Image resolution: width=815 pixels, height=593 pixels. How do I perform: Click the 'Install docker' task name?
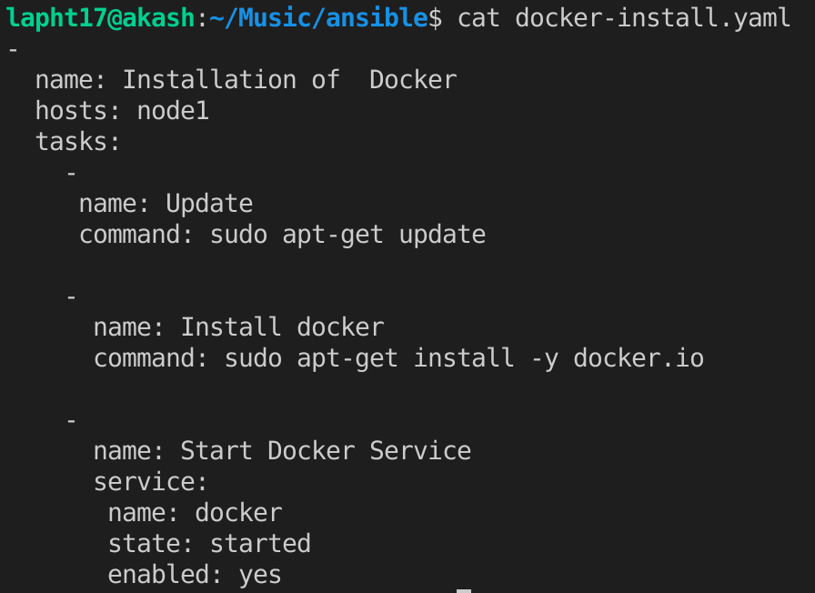282,327
